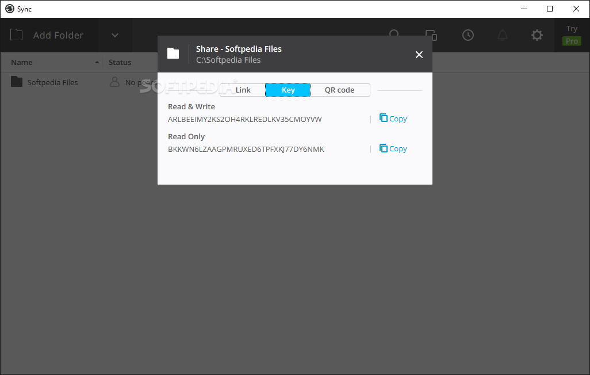This screenshot has height=375, width=590.
Task: Click the Add Folder button
Action: [x=48, y=36]
